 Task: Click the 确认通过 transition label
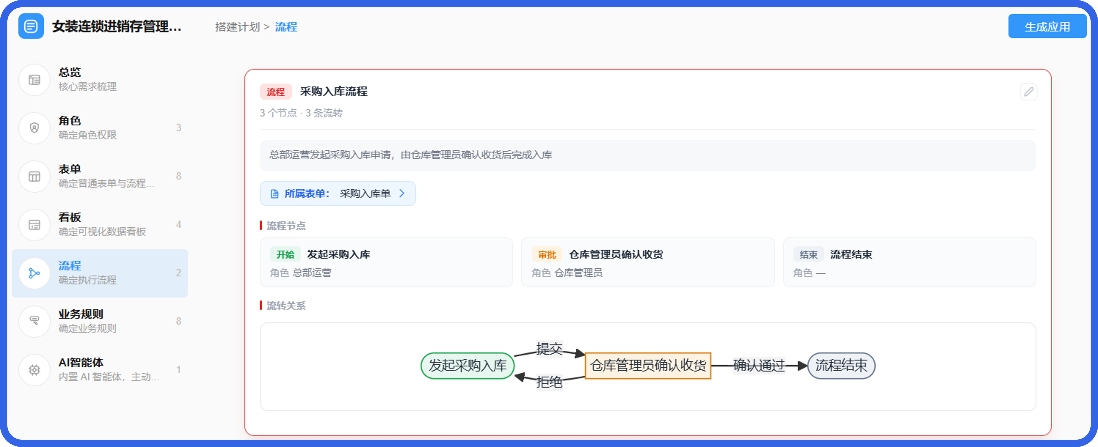759,365
